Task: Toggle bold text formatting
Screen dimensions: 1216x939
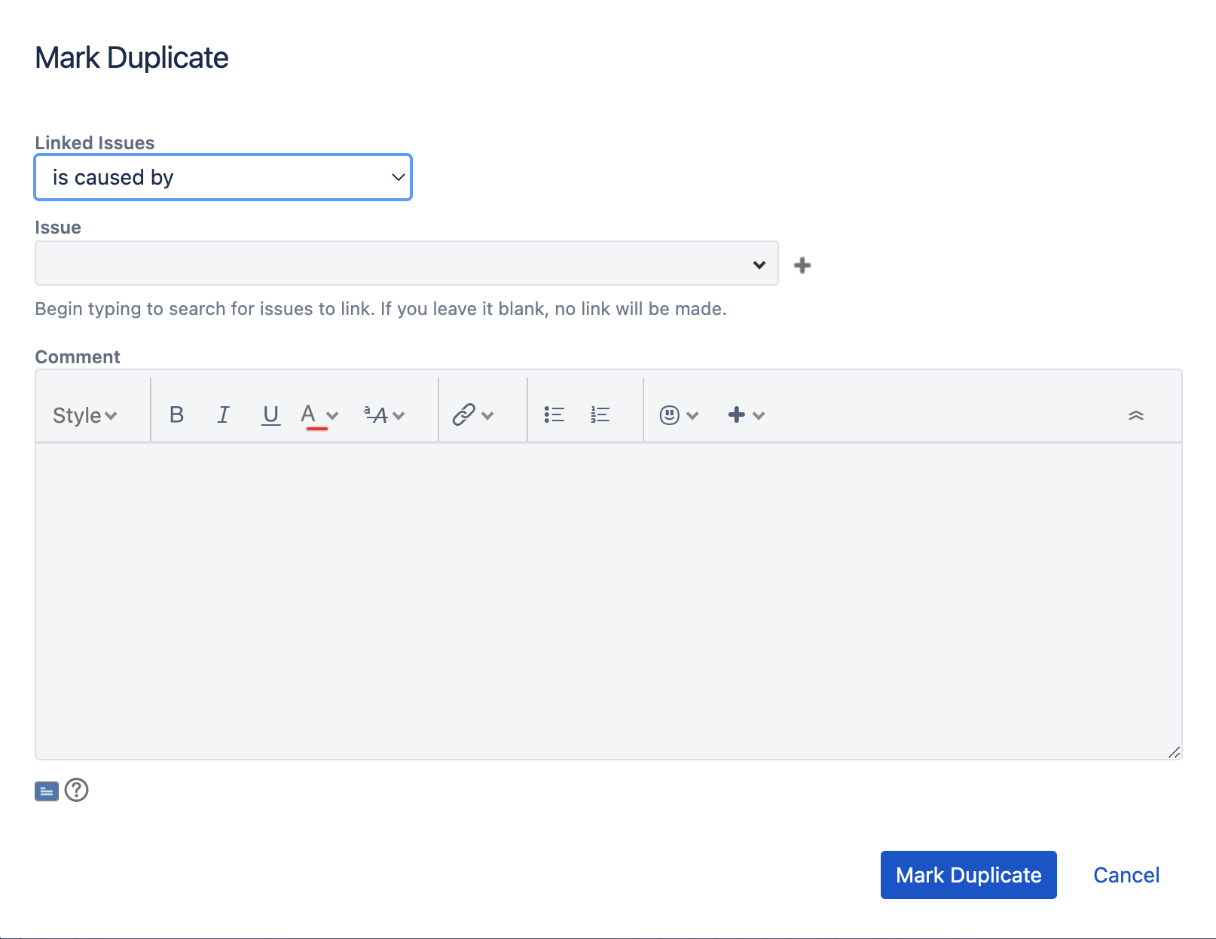Action: (x=176, y=414)
